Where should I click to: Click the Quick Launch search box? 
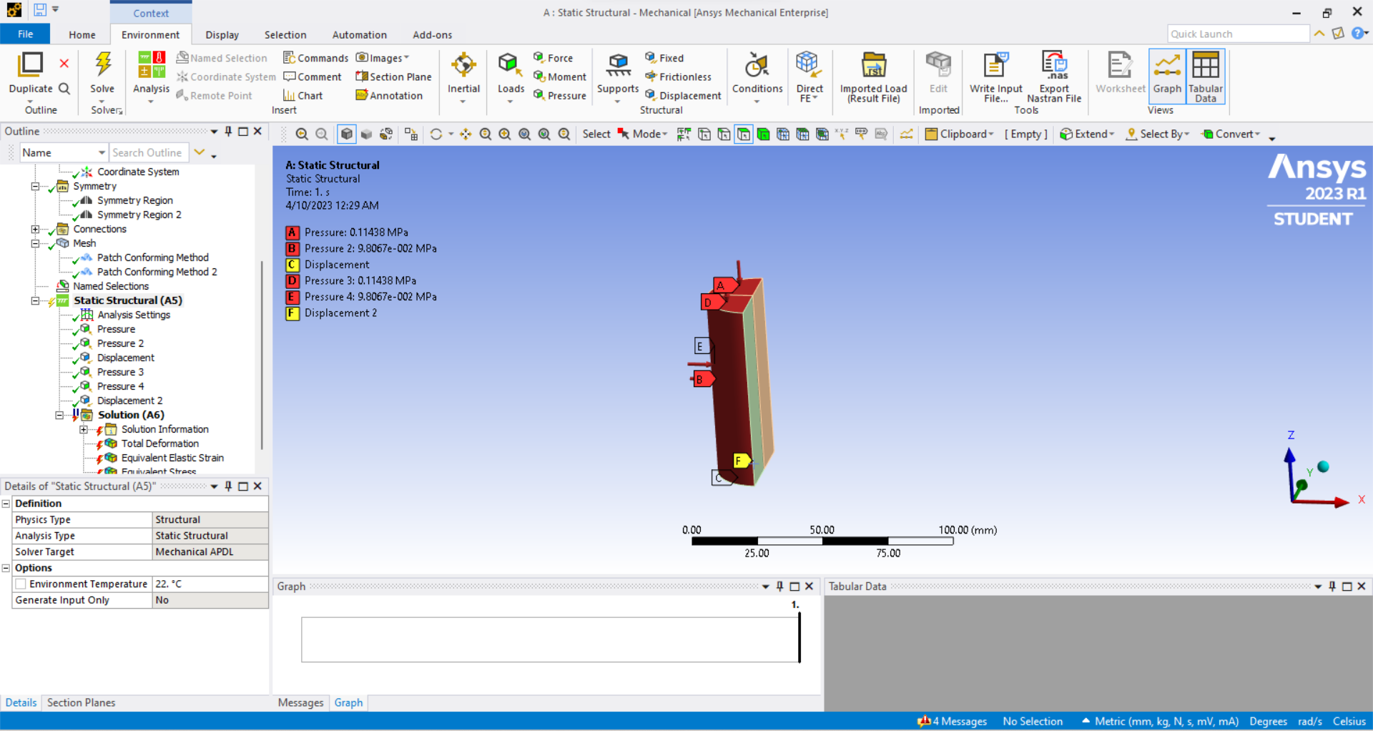(1238, 34)
